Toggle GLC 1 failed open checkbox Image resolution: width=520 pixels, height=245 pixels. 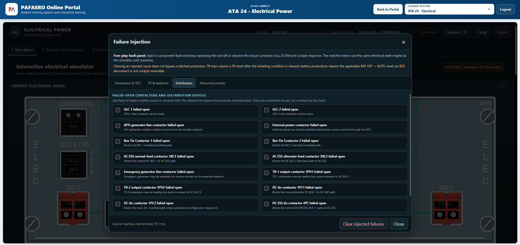(x=118, y=110)
